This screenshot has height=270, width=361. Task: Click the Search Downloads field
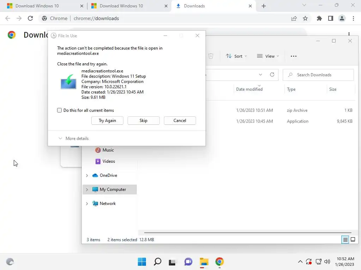point(318,75)
